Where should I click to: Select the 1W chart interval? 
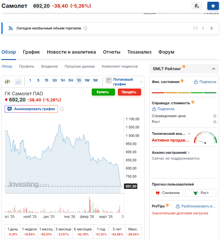[x=87, y=80]
